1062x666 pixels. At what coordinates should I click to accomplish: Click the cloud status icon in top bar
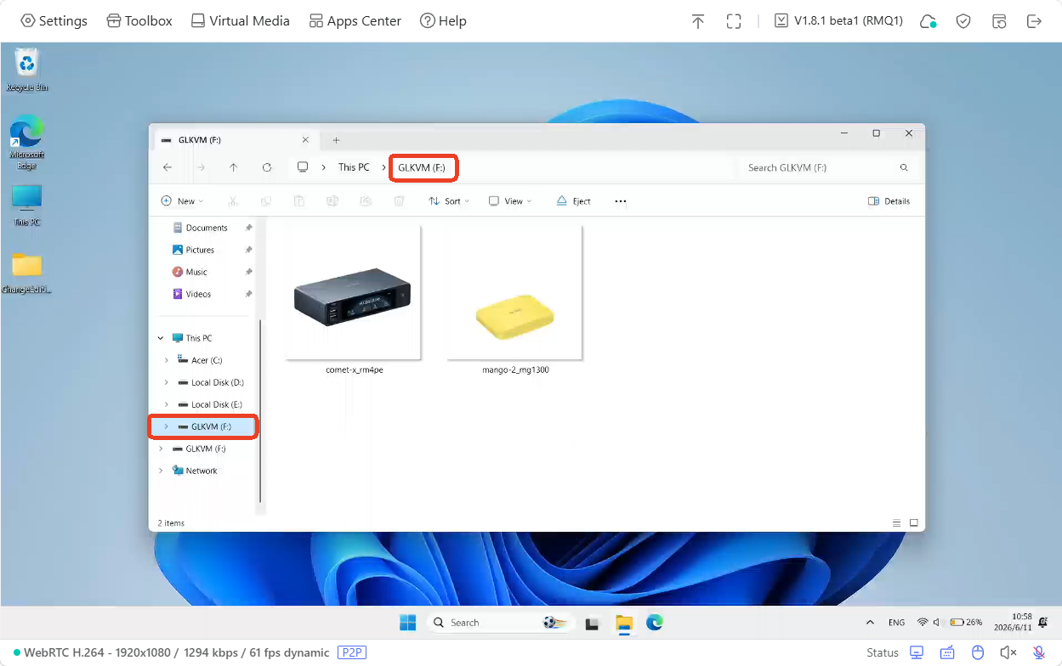929,21
